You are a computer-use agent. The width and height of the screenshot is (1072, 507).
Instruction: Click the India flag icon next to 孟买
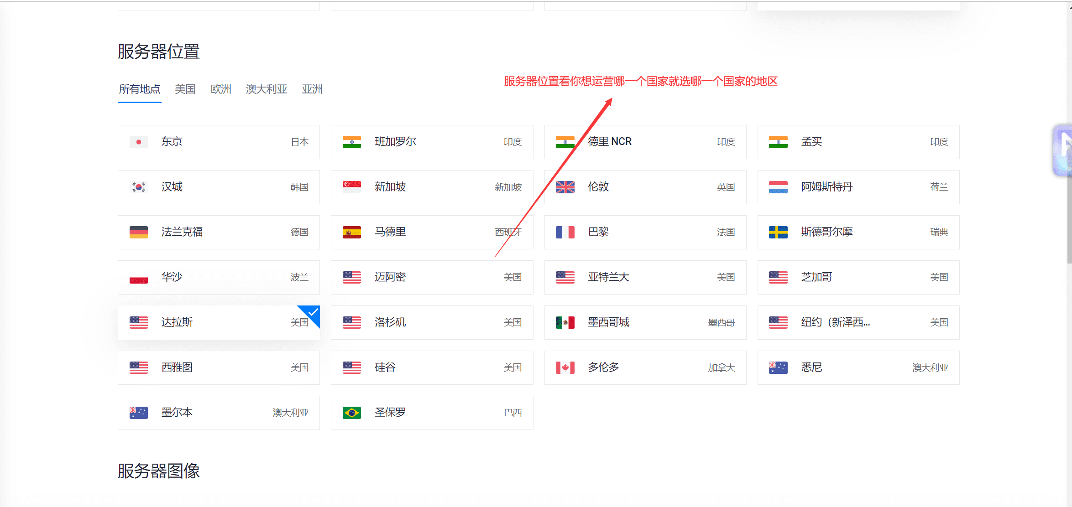tap(778, 142)
